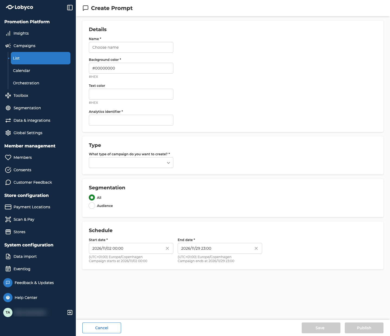Click the Global Settings gear icon
This screenshot has width=390, height=336.
[x=8, y=133]
